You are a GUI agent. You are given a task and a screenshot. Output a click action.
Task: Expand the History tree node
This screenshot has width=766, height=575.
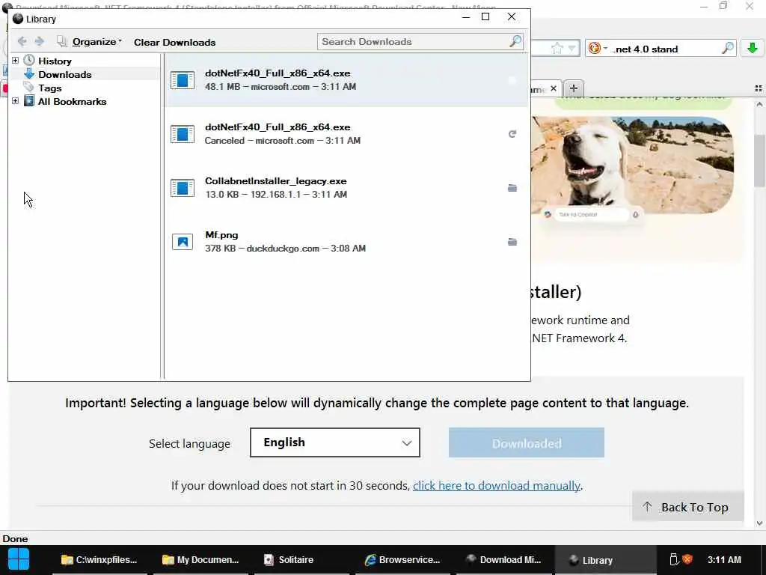click(x=15, y=60)
